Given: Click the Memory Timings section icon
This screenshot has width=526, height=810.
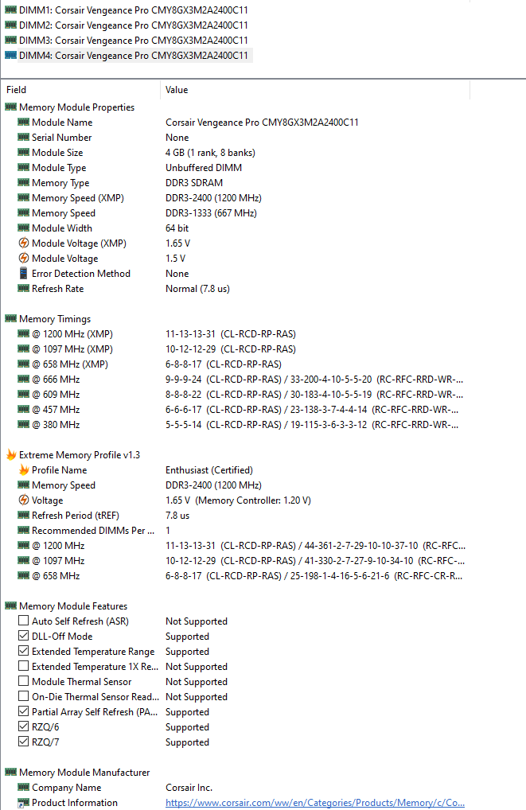Looking at the screenshot, I should [10, 318].
